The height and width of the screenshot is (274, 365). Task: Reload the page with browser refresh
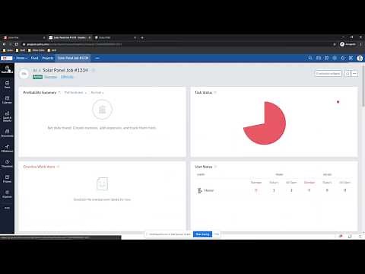[17, 44]
